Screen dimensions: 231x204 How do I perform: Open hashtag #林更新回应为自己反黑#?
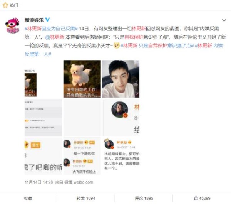(51, 29)
